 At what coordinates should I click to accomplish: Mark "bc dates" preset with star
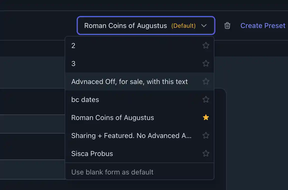coord(206,99)
